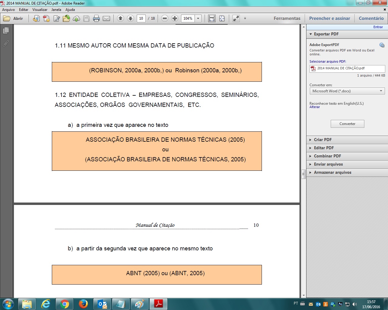Open the Microsoft Word format dropdown
The width and height of the screenshot is (388, 310).
coord(347,91)
